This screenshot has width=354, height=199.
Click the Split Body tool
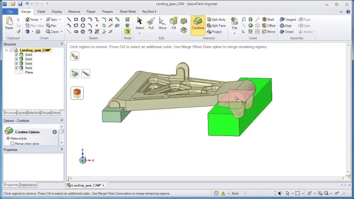point(216,20)
